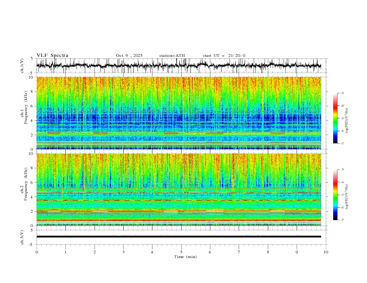Select the date text "Oct. 9 , 2025"
Viewport: 367px width, 283px height.
tap(129, 55)
